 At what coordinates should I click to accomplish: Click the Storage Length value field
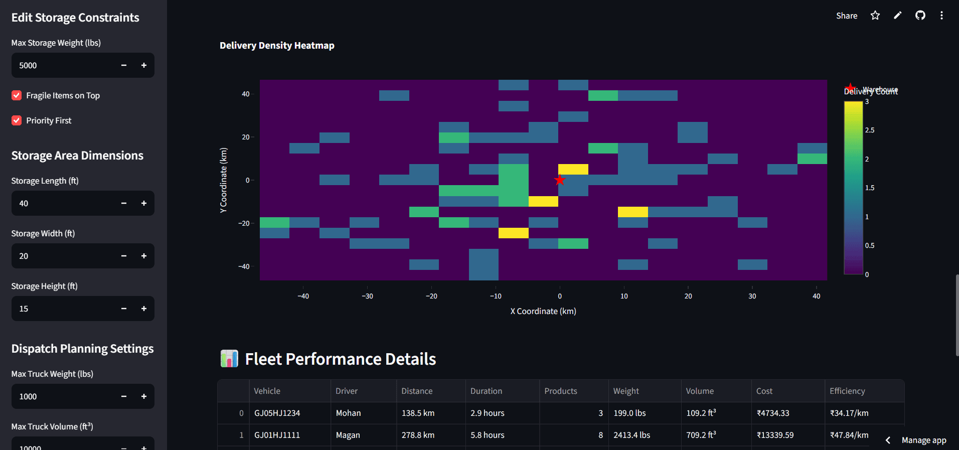click(x=63, y=203)
